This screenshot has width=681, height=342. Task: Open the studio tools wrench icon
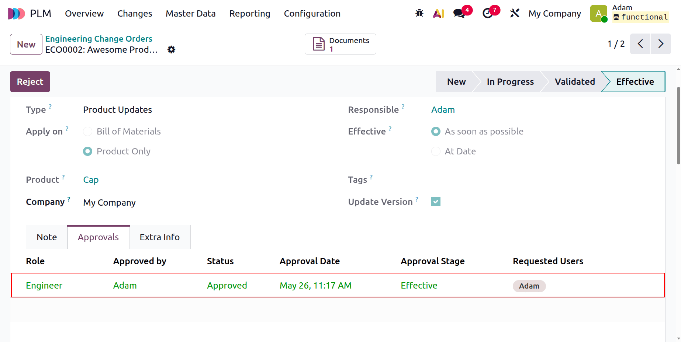[x=515, y=13]
